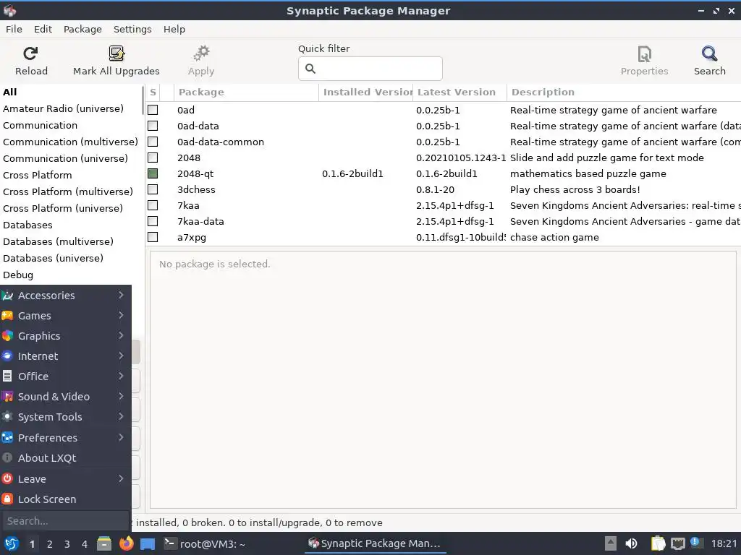Mark checkbox for 0ad-data-common
Screen dimensions: 741x555
[153, 142]
